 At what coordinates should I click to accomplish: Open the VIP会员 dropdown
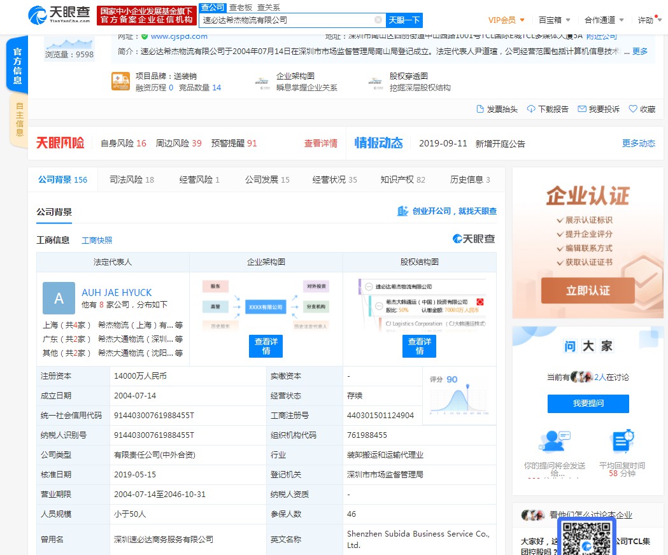pyautogui.click(x=506, y=20)
